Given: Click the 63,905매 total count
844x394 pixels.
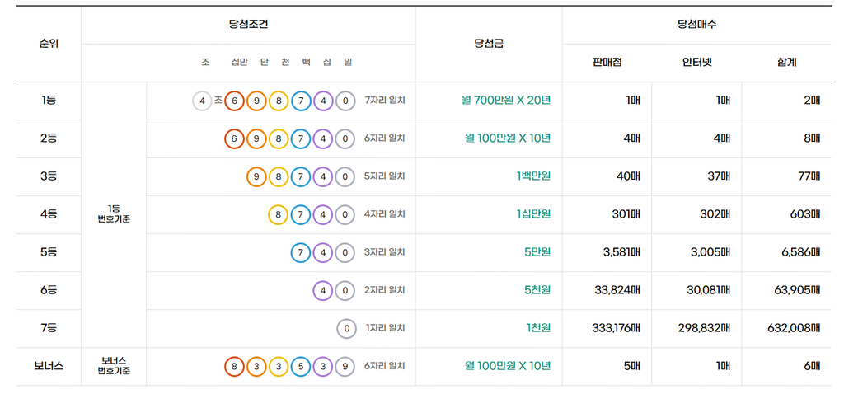Looking at the screenshot, I should coord(798,291).
